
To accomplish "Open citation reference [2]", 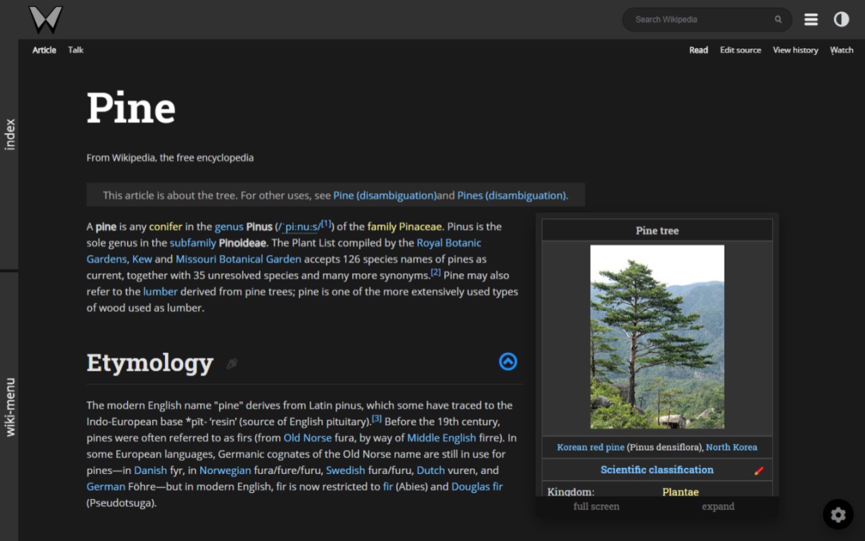I will pos(436,273).
